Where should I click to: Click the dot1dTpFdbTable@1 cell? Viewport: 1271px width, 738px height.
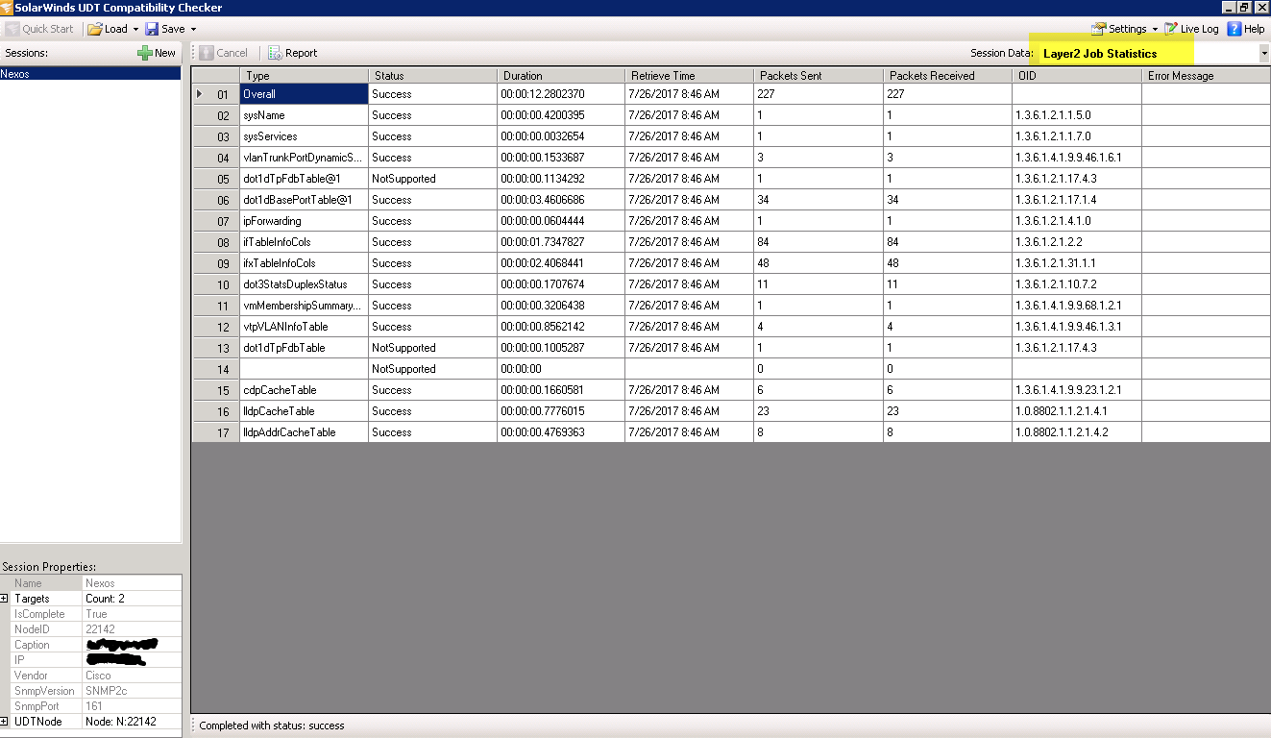pos(304,179)
